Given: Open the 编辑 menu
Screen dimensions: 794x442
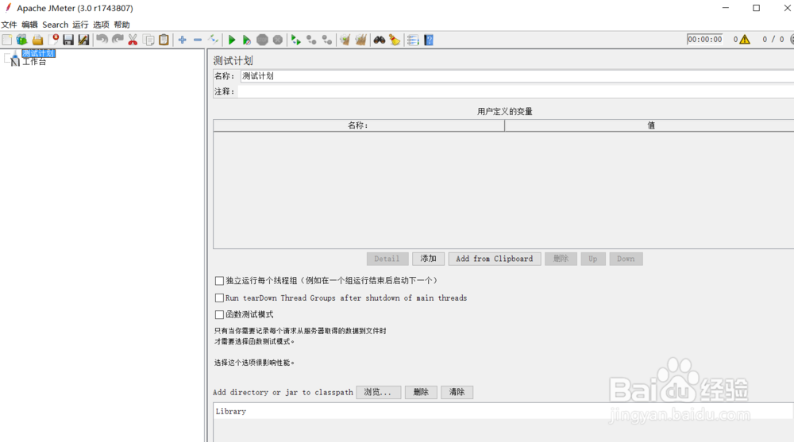Looking at the screenshot, I should [x=29, y=25].
